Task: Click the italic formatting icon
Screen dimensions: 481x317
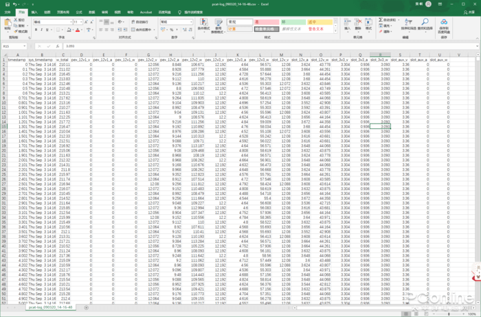Action: coord(41,30)
